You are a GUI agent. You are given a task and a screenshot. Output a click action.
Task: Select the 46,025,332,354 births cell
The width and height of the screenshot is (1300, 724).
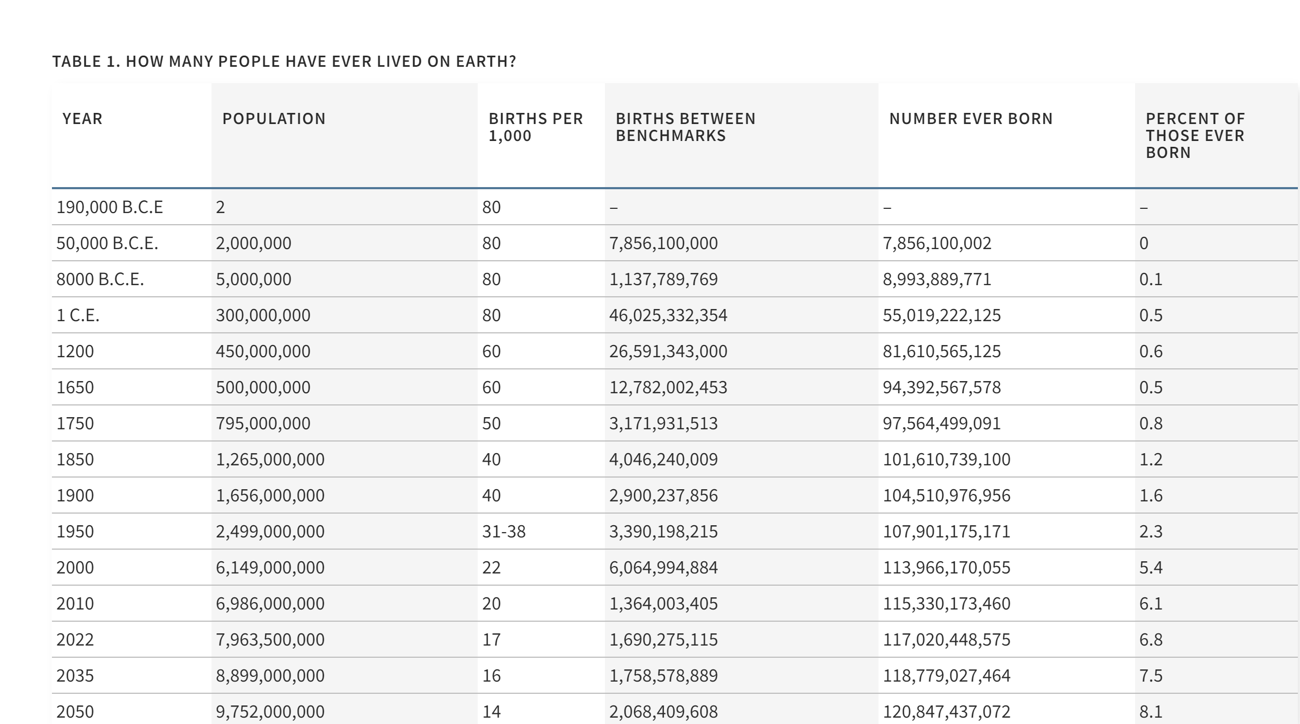(x=667, y=315)
